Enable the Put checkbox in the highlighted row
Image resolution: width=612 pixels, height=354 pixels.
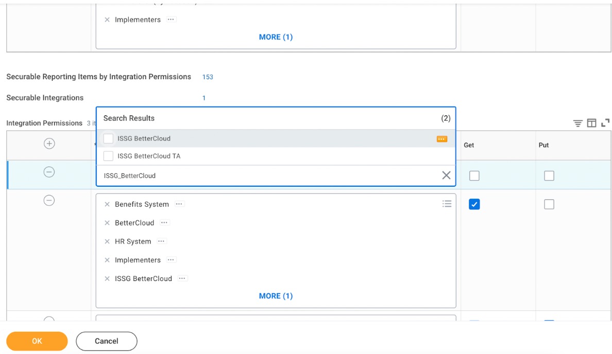click(549, 175)
